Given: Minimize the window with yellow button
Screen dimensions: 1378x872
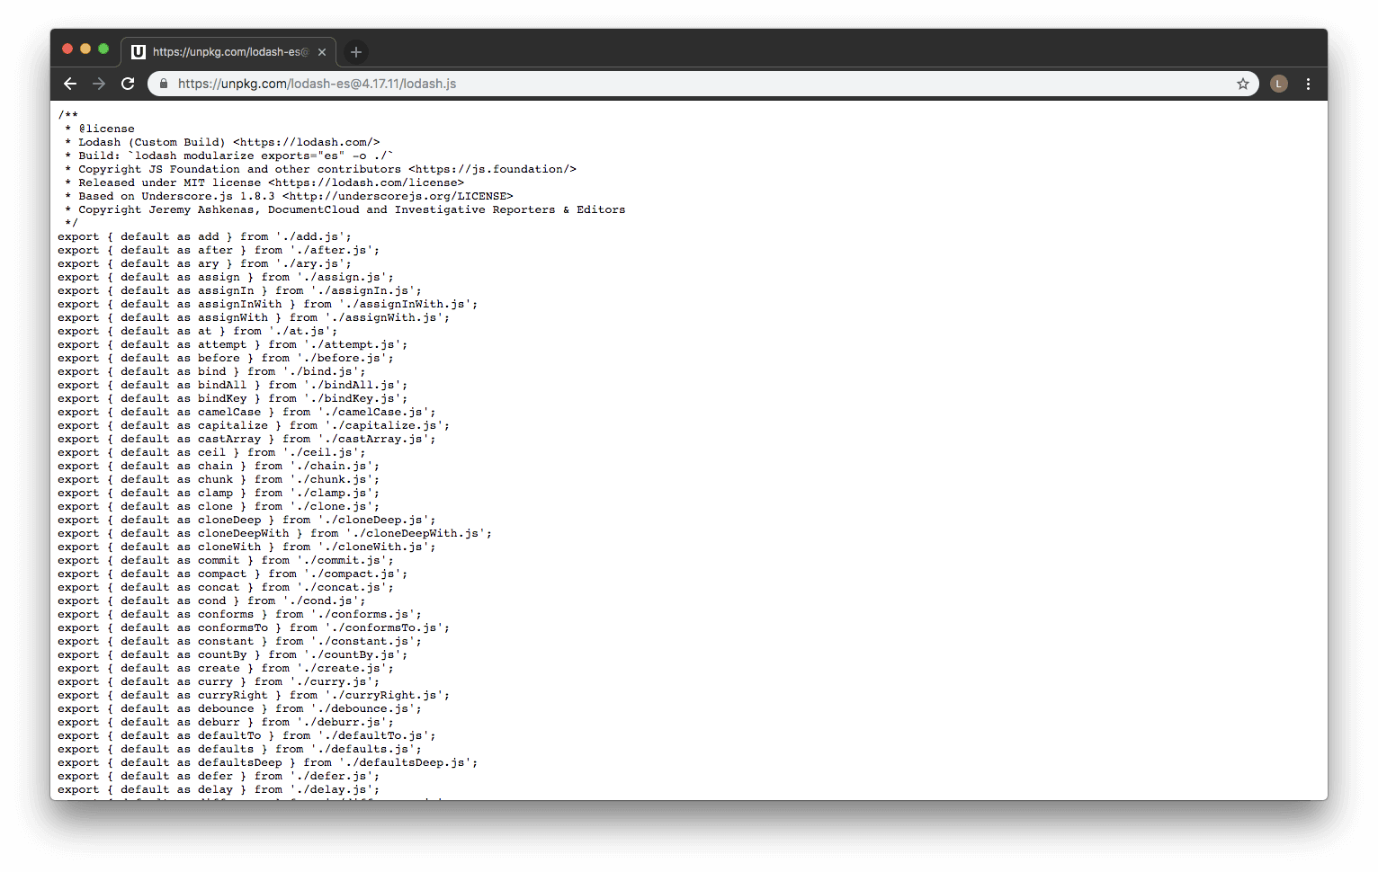Looking at the screenshot, I should click(x=85, y=49).
